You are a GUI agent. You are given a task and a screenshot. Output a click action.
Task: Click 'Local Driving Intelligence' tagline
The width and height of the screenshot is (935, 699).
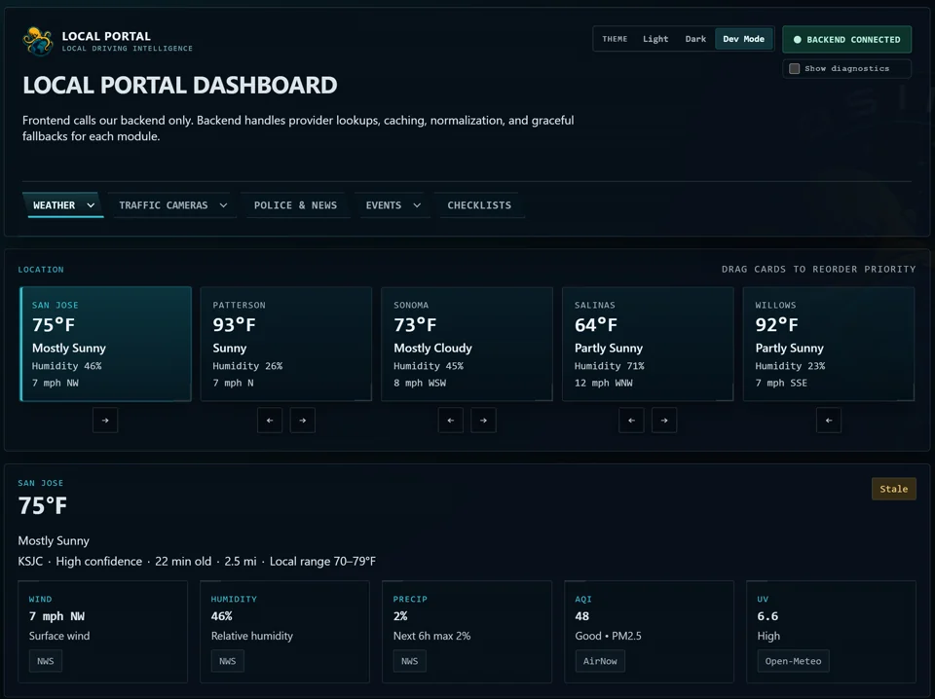(128, 49)
